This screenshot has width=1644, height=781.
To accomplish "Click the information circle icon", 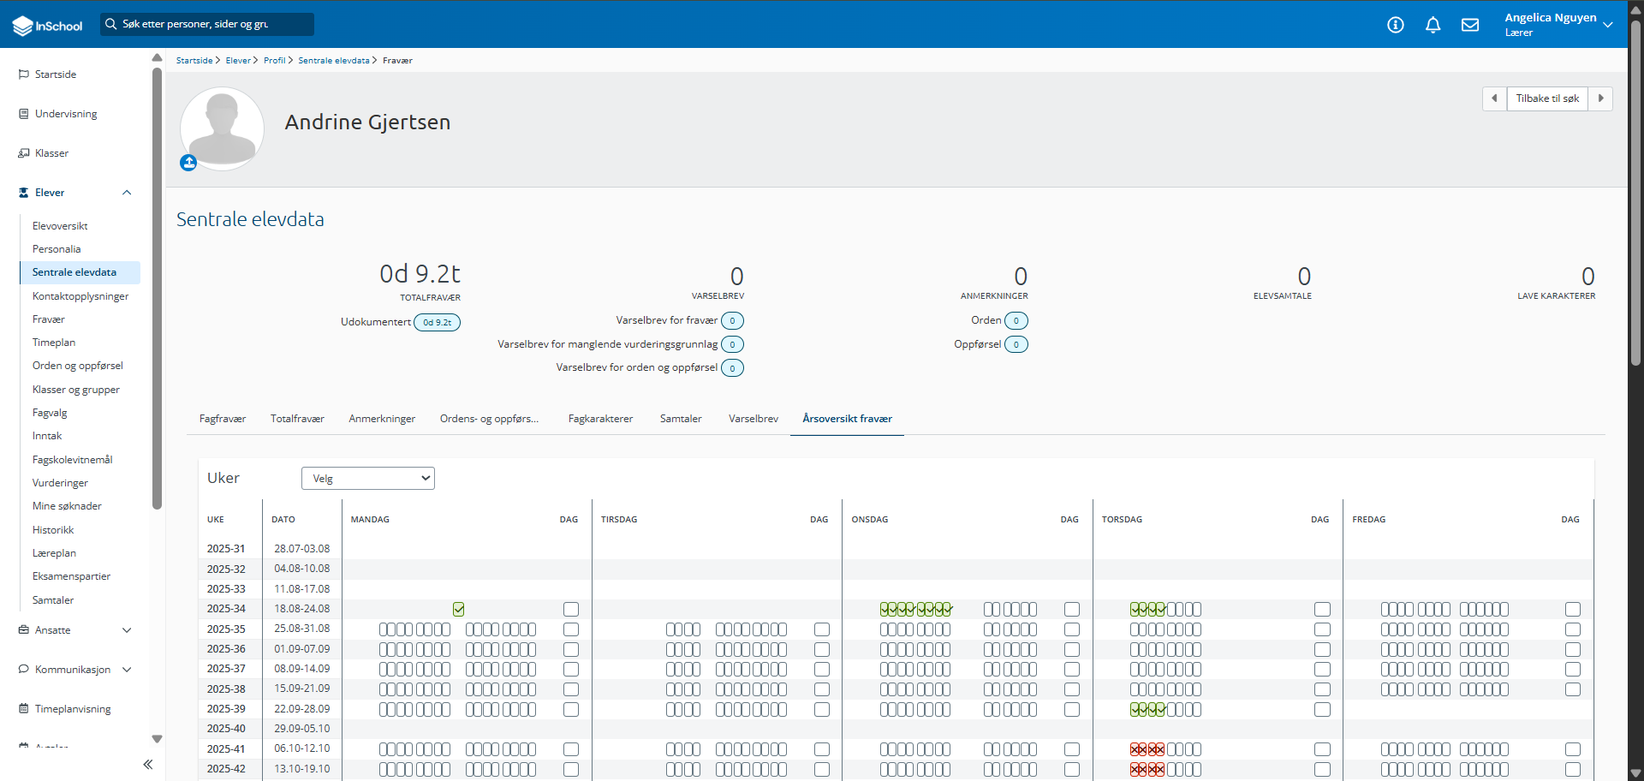I will point(1396,25).
